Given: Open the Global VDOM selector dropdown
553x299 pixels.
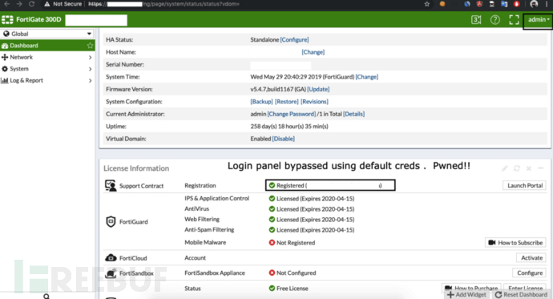Looking at the screenshot, I should [x=47, y=34].
